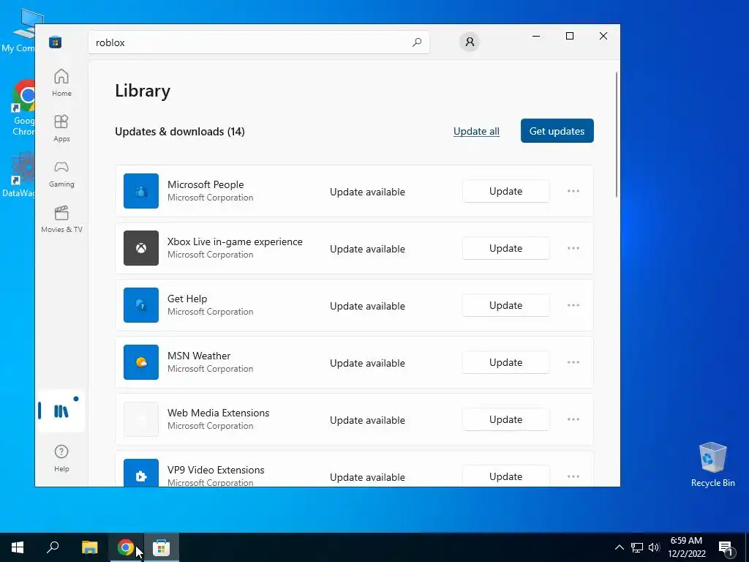Go to Home in the Store sidebar

61,83
